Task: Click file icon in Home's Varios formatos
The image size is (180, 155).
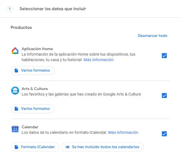Action: click(16, 70)
